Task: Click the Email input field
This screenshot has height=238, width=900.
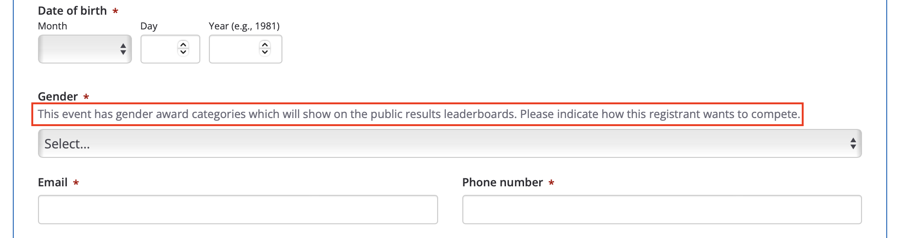Action: tap(238, 210)
